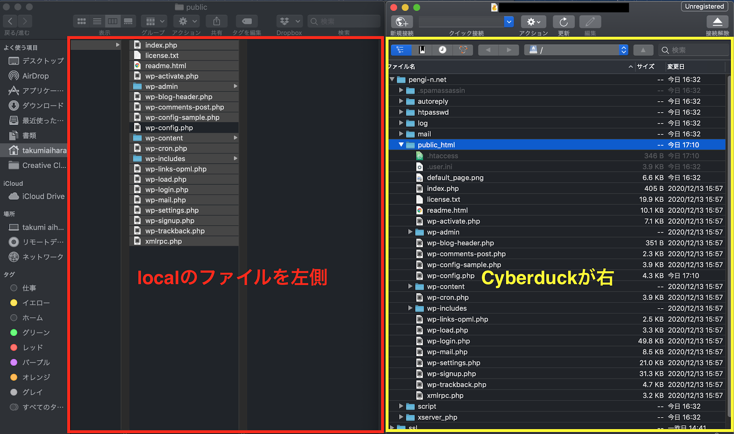Open アプリケーション in Finder sidebar

pyautogui.click(x=36, y=91)
